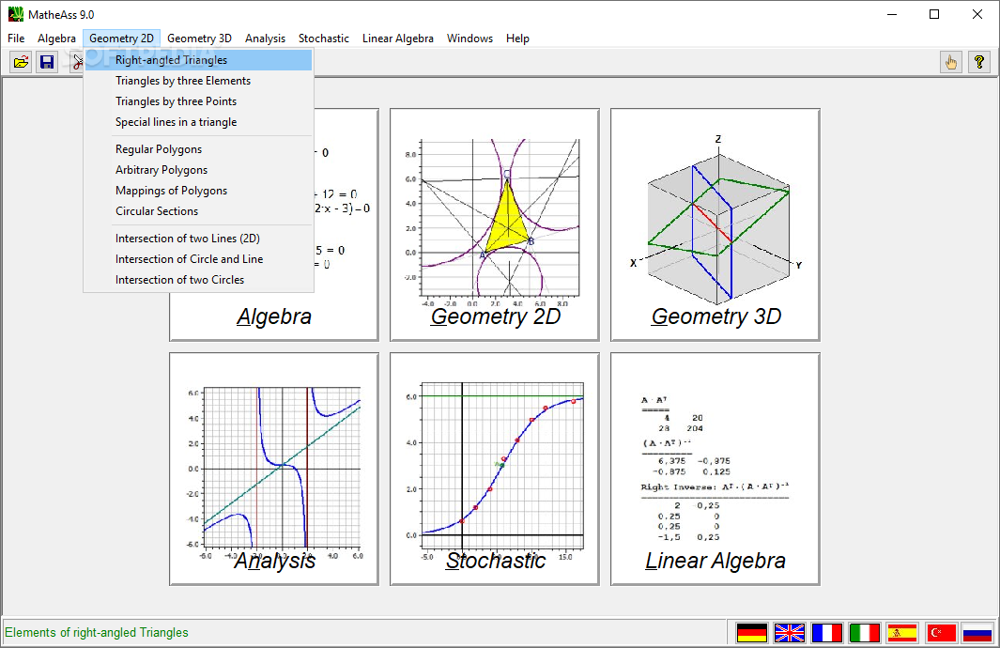Open the Analysis category tile
1000x648 pixels.
(274, 469)
